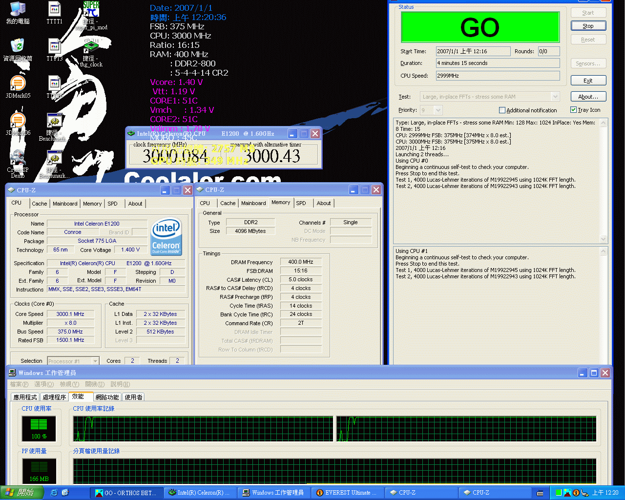Click the Windows 工作管理員 title bar icon
The width and height of the screenshot is (625, 500).
(13, 373)
